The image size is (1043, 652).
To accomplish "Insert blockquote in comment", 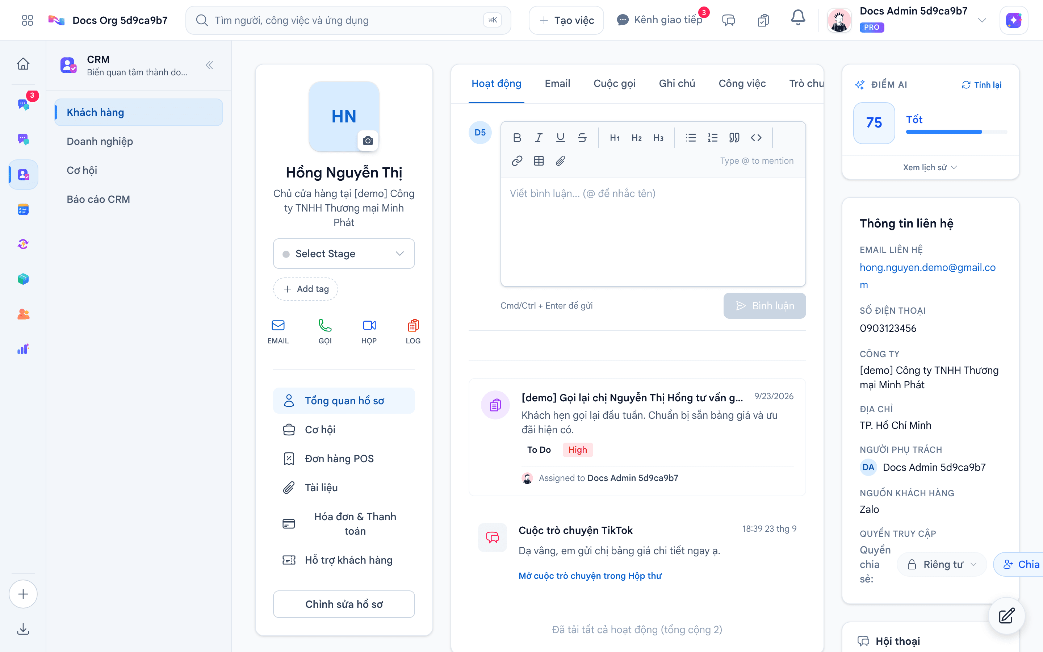I will pyautogui.click(x=734, y=138).
